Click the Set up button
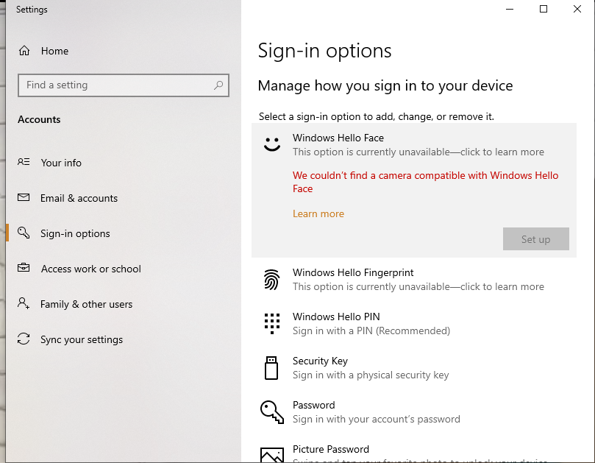The width and height of the screenshot is (595, 463). pyautogui.click(x=536, y=239)
